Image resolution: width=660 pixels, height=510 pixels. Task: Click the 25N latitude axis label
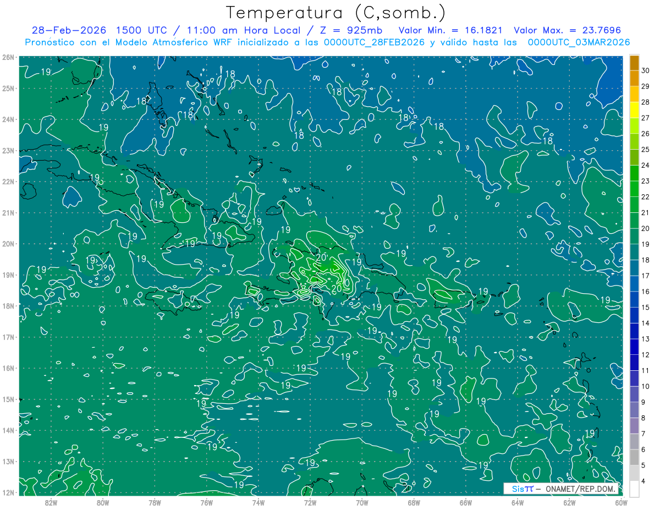tap(8, 88)
